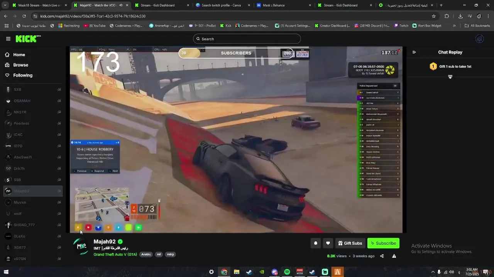This screenshot has height=277, width=494.
Task: Open vD7SN channel in the sidebar
Action: 33,259
